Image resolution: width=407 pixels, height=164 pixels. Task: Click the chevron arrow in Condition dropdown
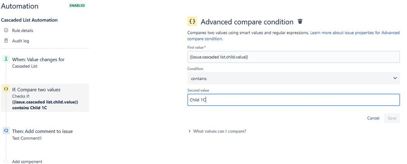coord(395,78)
